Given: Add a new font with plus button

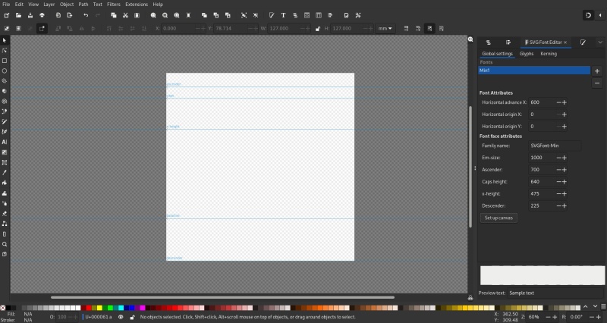Looking at the screenshot, I should [597, 71].
